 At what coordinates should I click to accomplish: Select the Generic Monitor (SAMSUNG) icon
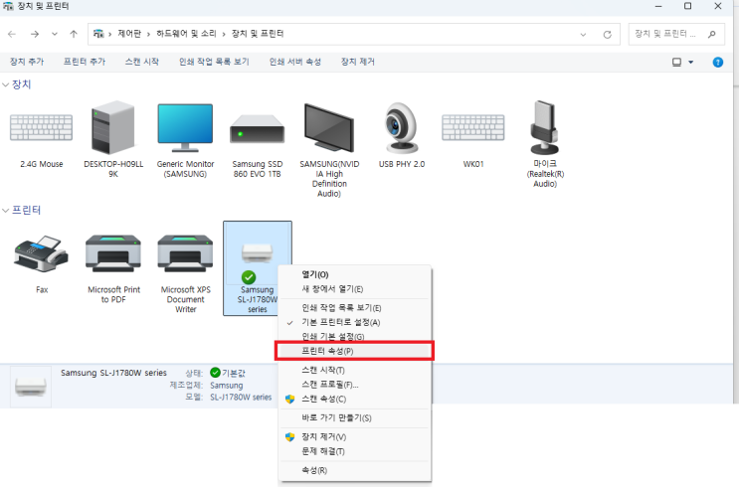point(185,127)
